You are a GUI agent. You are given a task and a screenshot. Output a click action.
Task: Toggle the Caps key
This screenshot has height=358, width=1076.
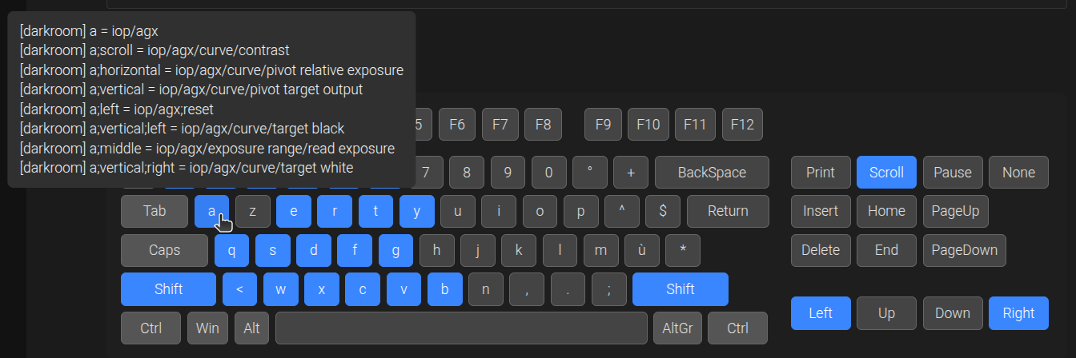point(164,250)
